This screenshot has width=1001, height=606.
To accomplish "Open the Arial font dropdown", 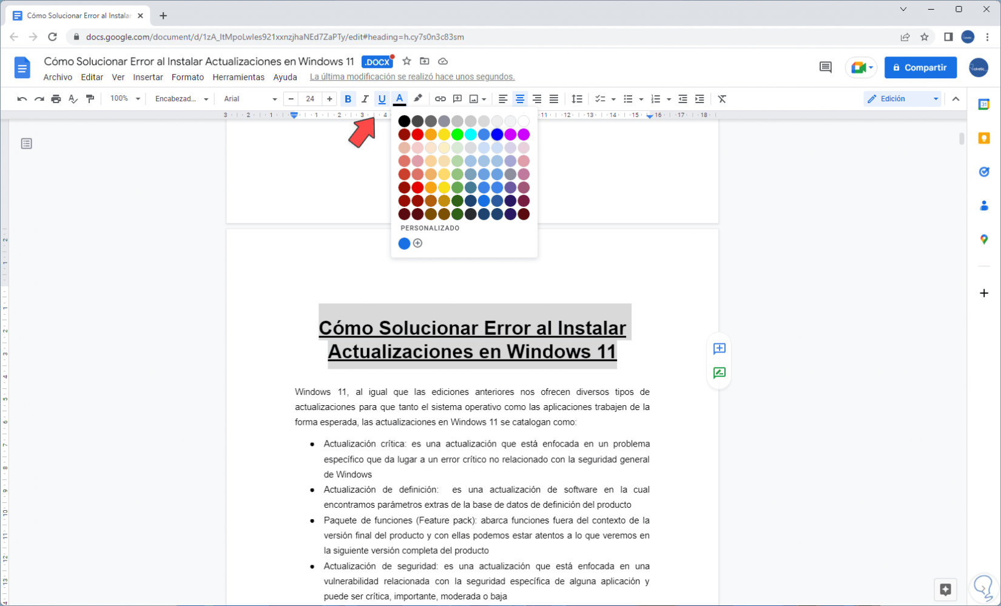I will pyautogui.click(x=250, y=99).
